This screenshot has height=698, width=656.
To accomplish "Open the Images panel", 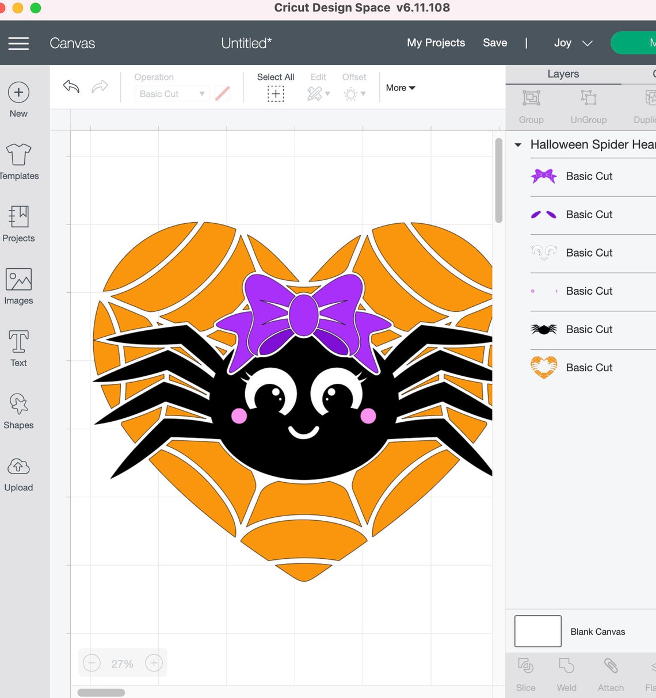I will coord(18,285).
